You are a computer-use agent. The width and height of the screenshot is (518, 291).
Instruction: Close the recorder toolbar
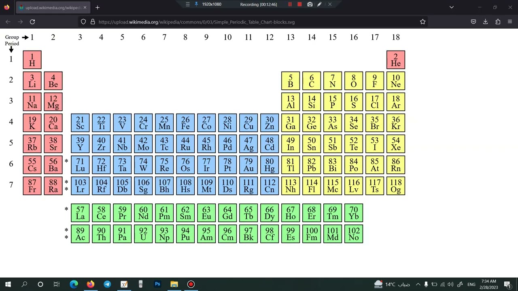point(330,4)
